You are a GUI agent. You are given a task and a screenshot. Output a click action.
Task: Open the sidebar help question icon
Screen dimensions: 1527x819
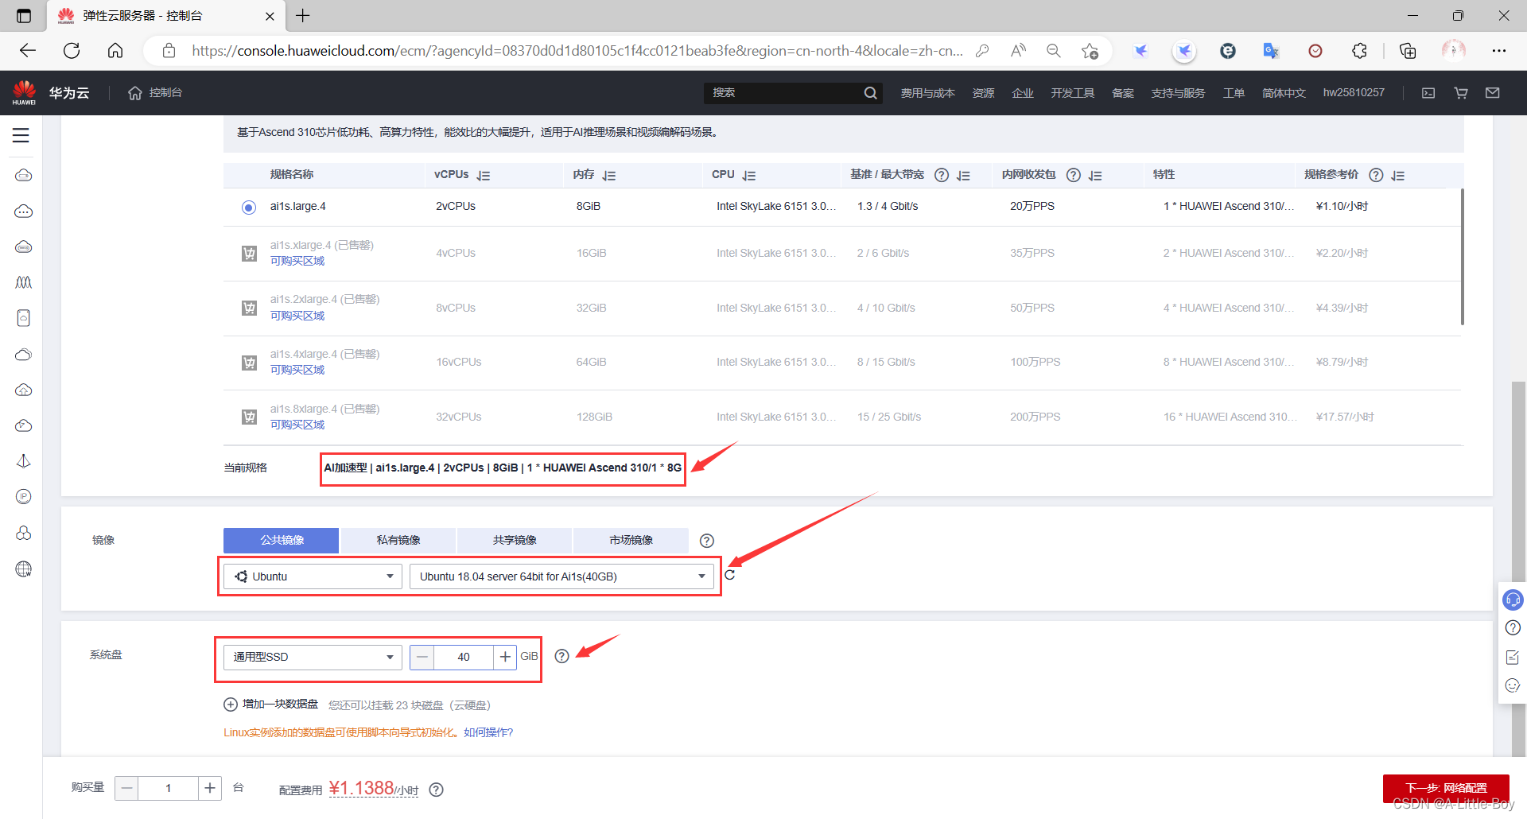point(1513,628)
